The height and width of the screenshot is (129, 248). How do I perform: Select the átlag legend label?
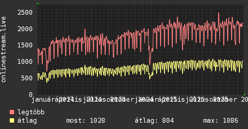[x=27, y=121]
